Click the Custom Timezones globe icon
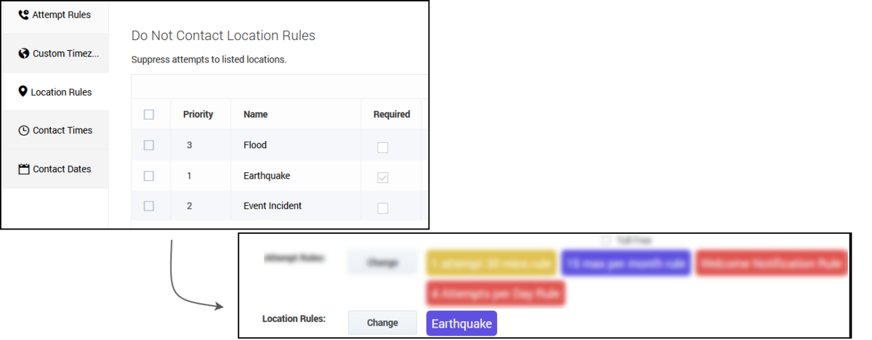872x340 pixels. 24,54
